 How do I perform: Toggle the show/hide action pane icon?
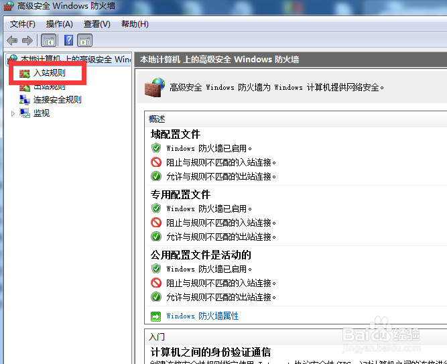85,40
